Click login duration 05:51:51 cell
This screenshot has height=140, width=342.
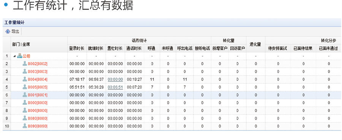[x=77, y=87]
